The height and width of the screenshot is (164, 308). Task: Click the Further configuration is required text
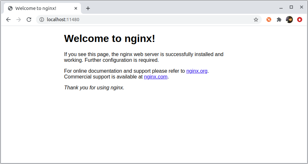(122, 60)
